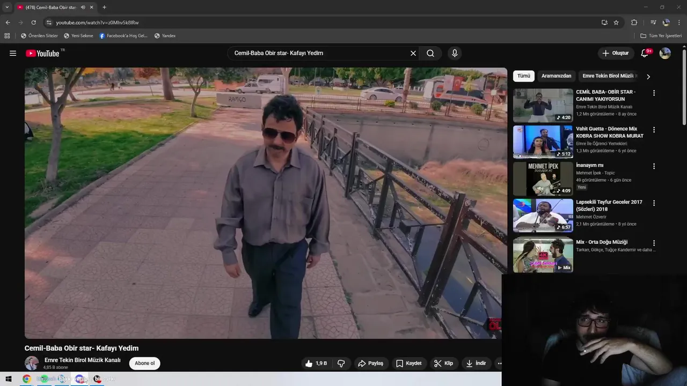Open Mix - Orta Doğu Müziği thumbnail
687x386 pixels.
tap(543, 256)
